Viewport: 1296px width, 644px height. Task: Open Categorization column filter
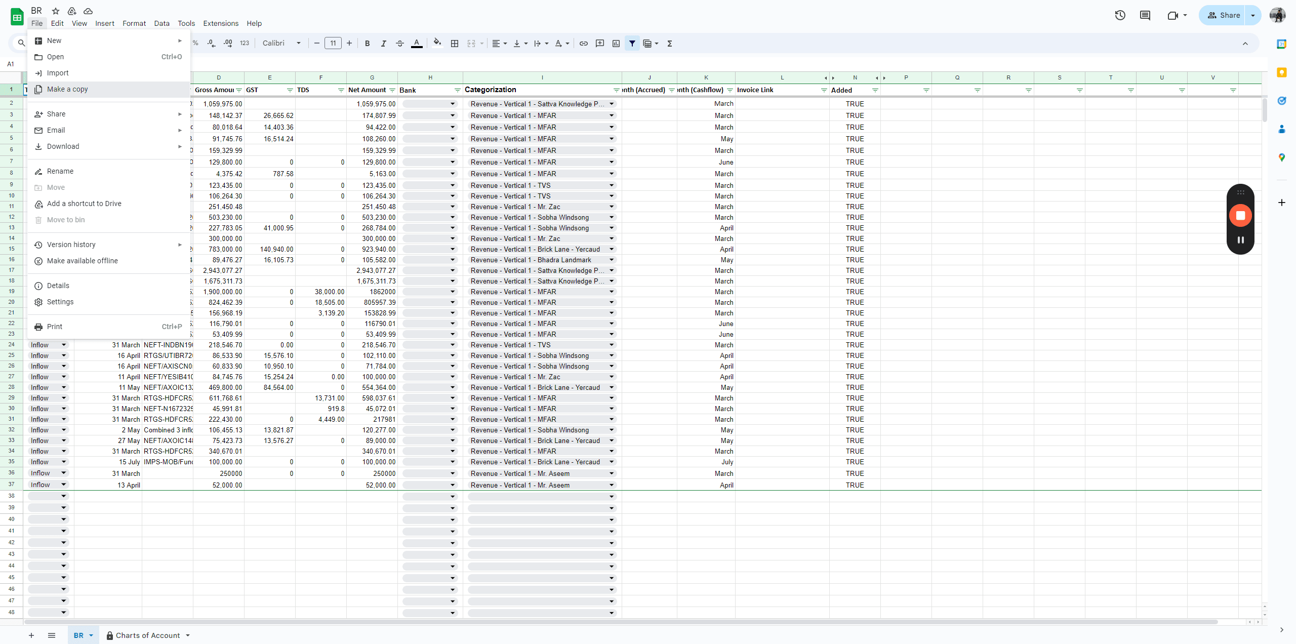click(x=616, y=90)
